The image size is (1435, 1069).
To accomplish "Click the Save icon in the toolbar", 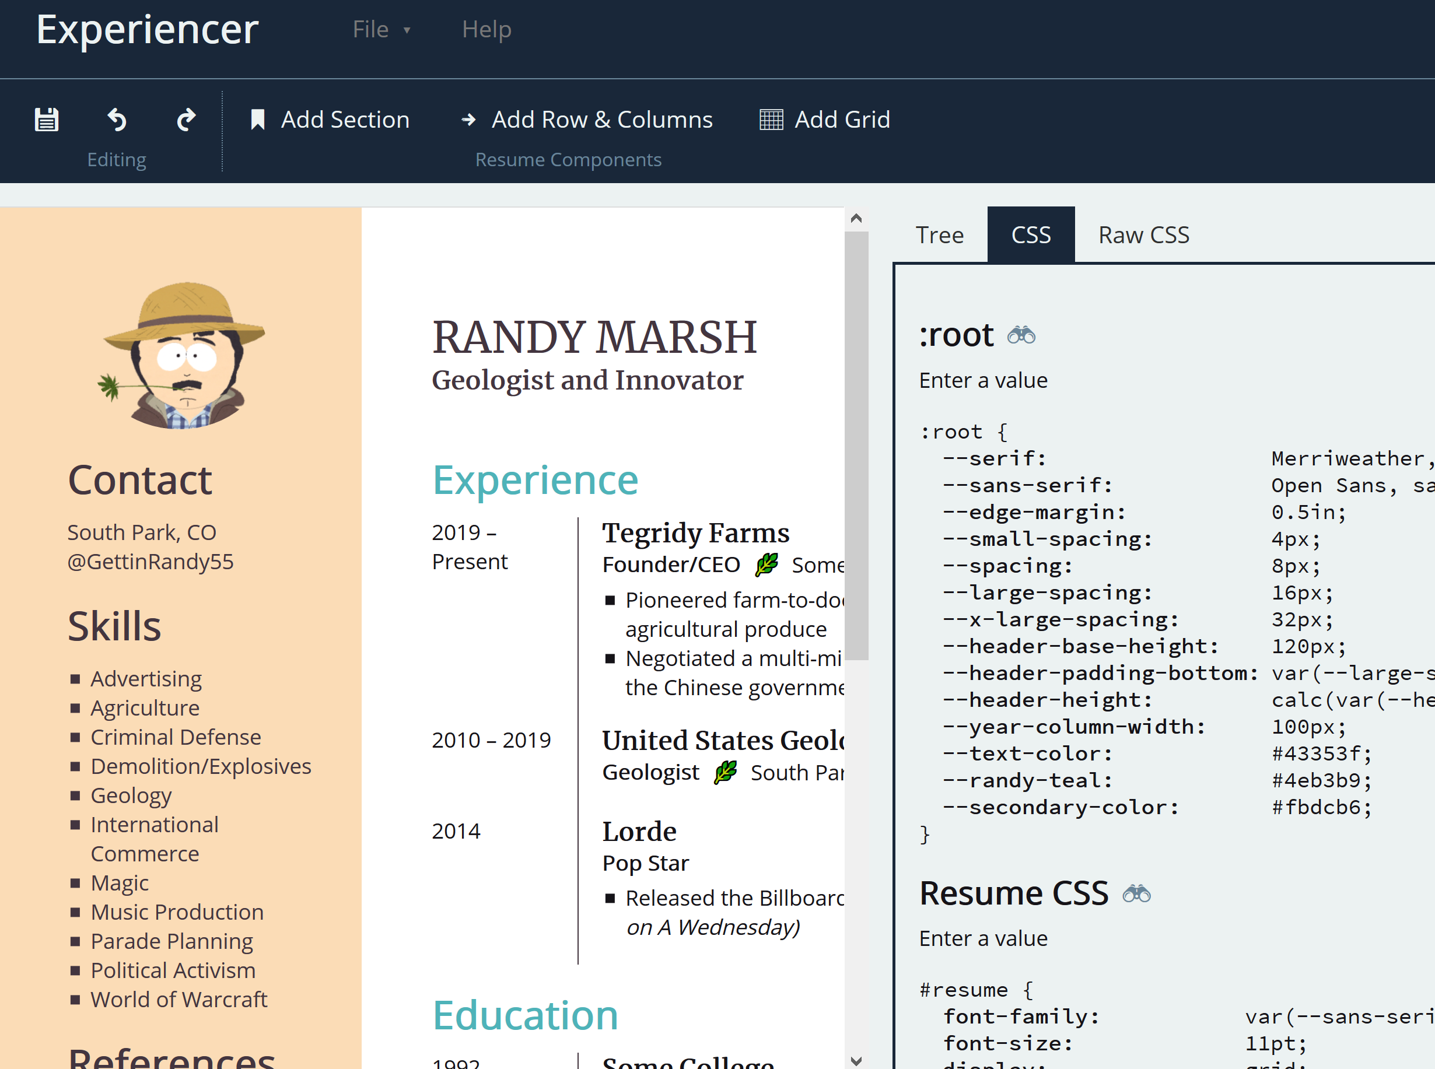I will tap(47, 119).
